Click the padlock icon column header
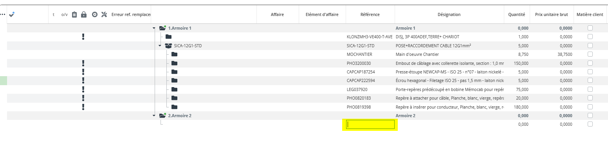Image resolution: width=608 pixels, height=141 pixels. pyautogui.click(x=83, y=14)
